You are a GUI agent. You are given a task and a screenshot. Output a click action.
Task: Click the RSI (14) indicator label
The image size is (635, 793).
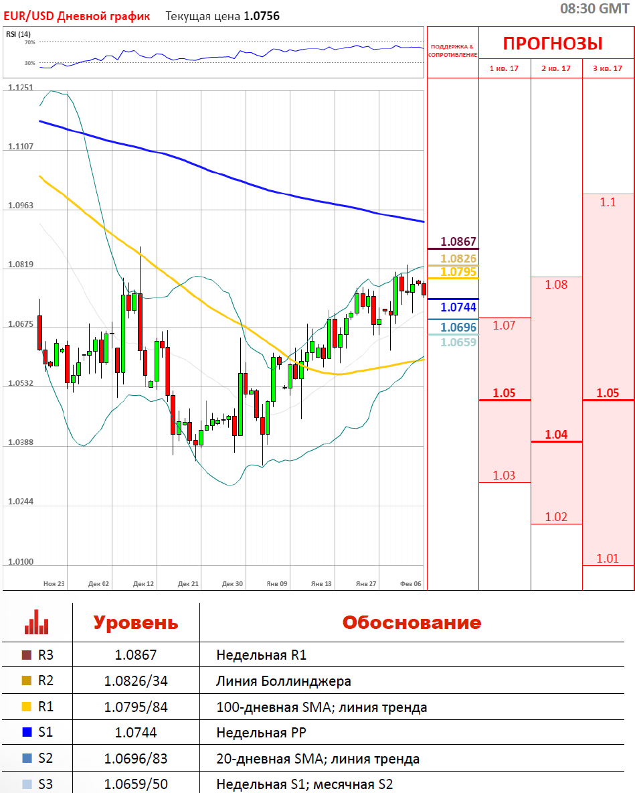(18, 34)
